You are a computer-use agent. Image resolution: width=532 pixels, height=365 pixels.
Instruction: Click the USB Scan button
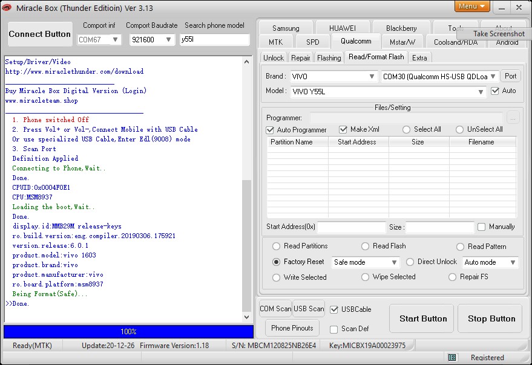[309, 309]
